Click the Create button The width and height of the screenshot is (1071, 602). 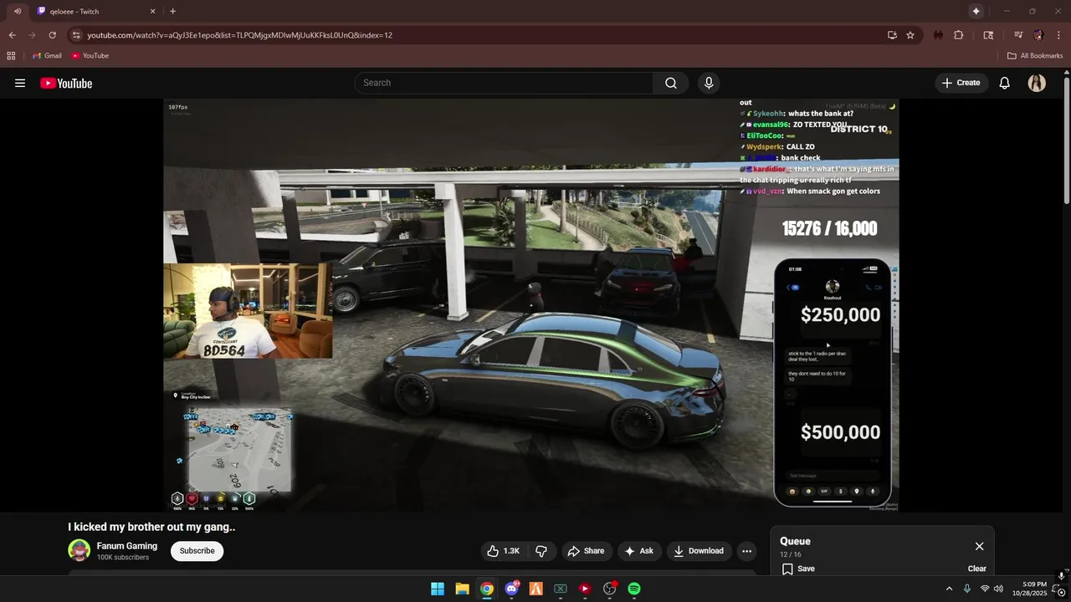tap(961, 83)
